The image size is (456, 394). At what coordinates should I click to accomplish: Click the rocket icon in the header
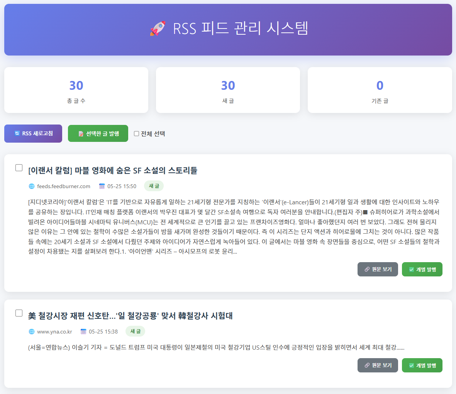pos(158,29)
